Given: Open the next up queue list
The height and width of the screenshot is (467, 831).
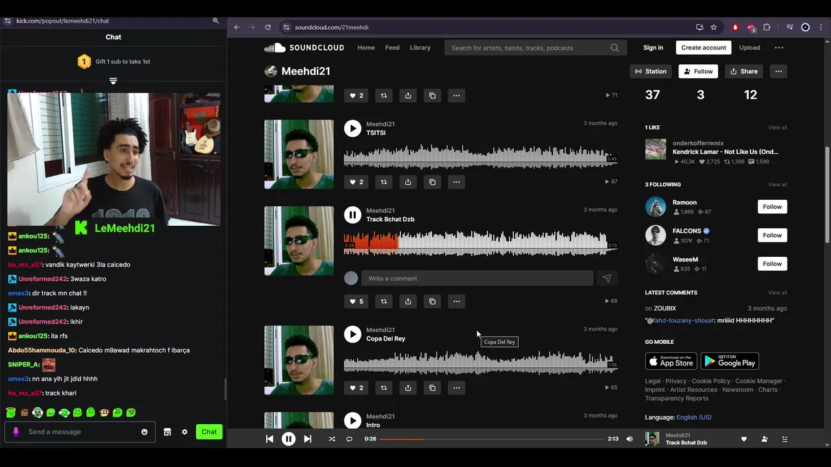Looking at the screenshot, I should 784,439.
